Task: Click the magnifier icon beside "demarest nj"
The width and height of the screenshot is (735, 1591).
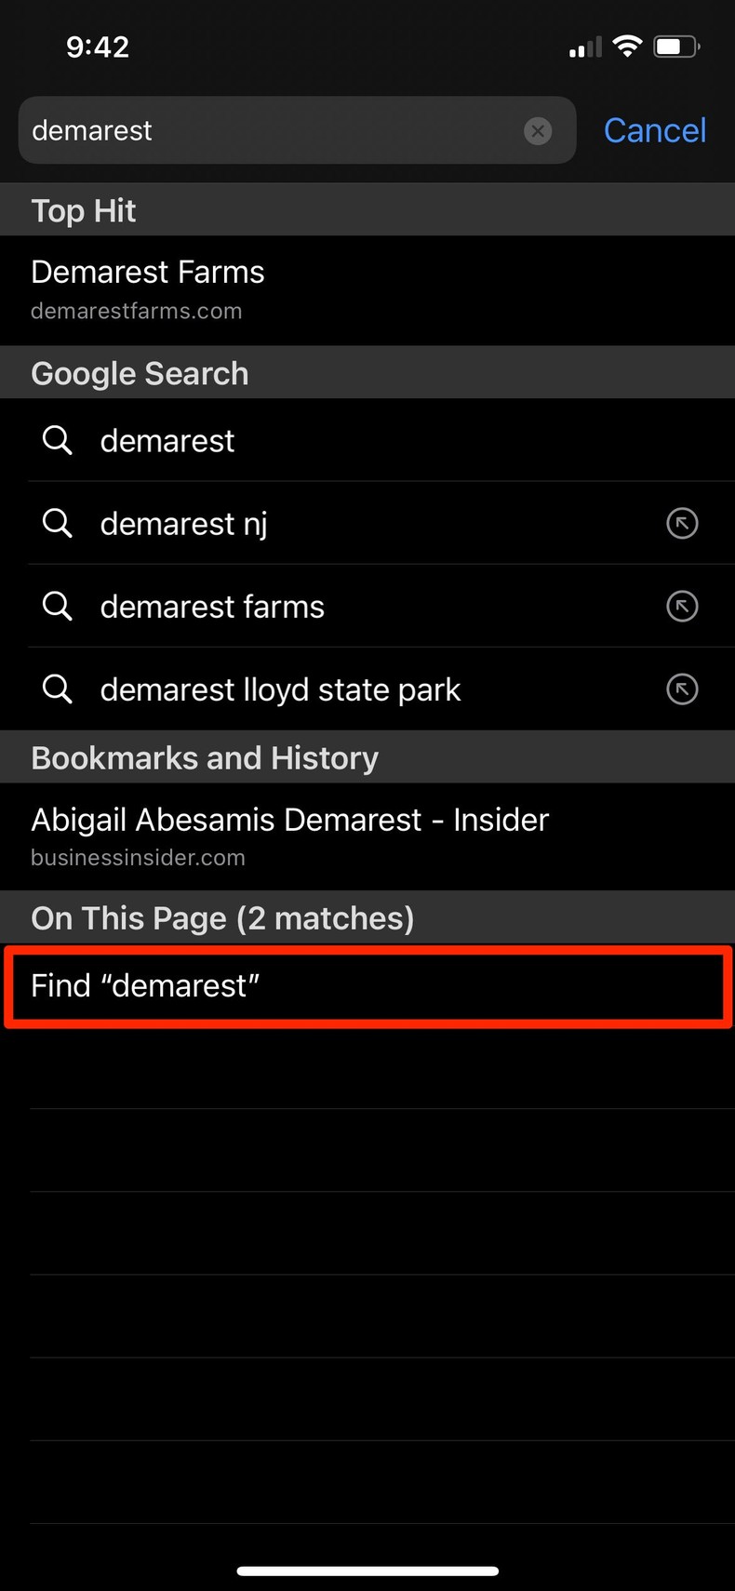Action: point(58,523)
